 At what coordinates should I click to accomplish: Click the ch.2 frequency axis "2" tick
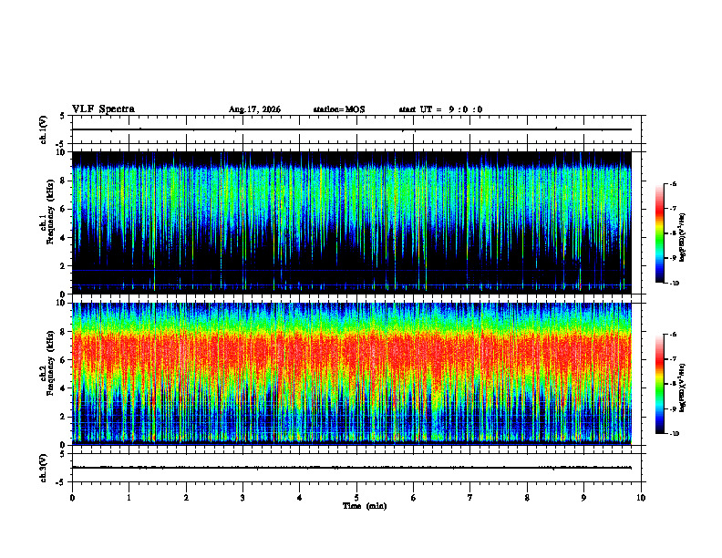pos(64,417)
